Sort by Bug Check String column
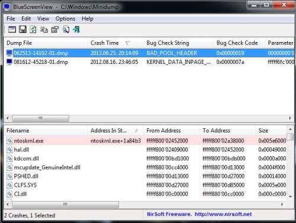Image resolution: width=296 pixels, height=223 pixels. (x=179, y=43)
